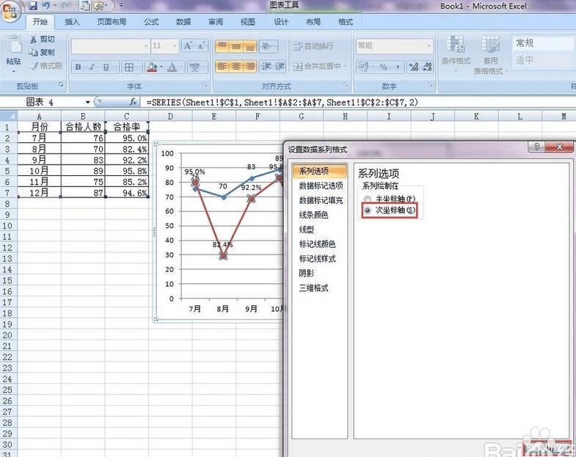Open the font size dropdown
This screenshot has height=457, width=576.
[174, 46]
